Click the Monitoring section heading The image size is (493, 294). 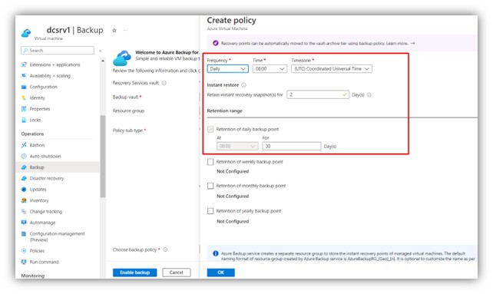coord(33,276)
